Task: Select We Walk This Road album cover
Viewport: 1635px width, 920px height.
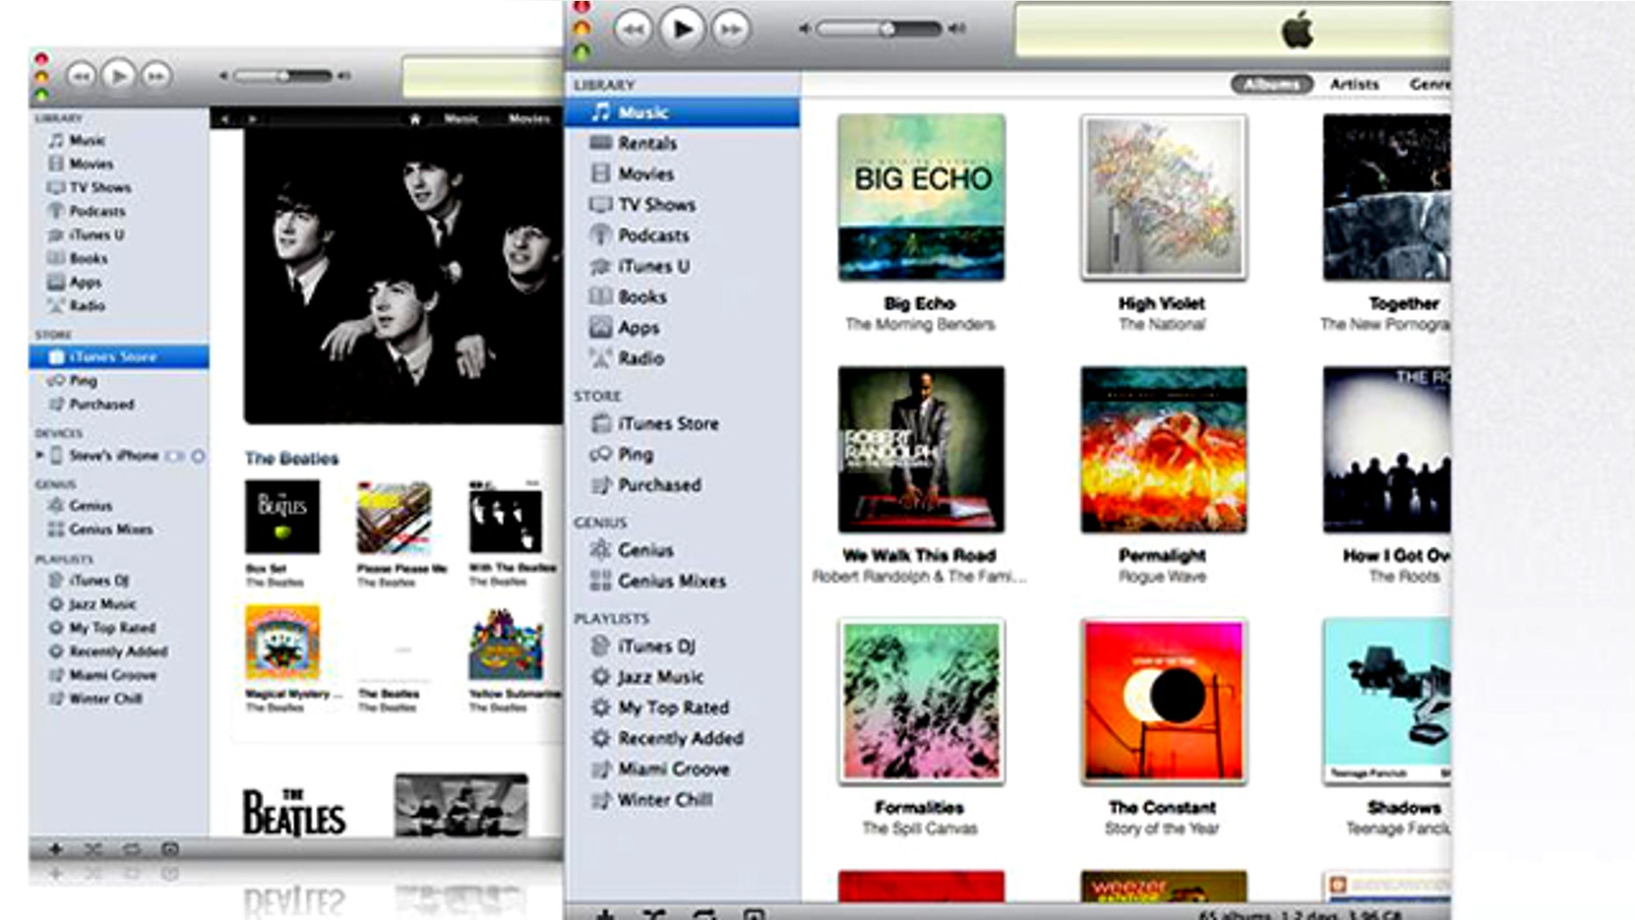Action: click(x=921, y=449)
